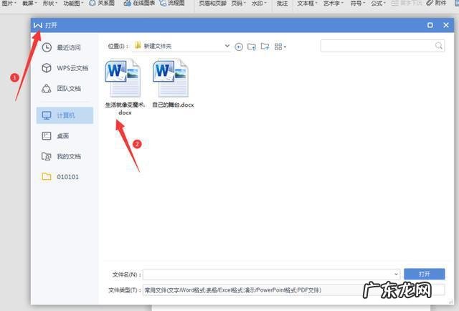Close the 打开 dialog

[446, 25]
